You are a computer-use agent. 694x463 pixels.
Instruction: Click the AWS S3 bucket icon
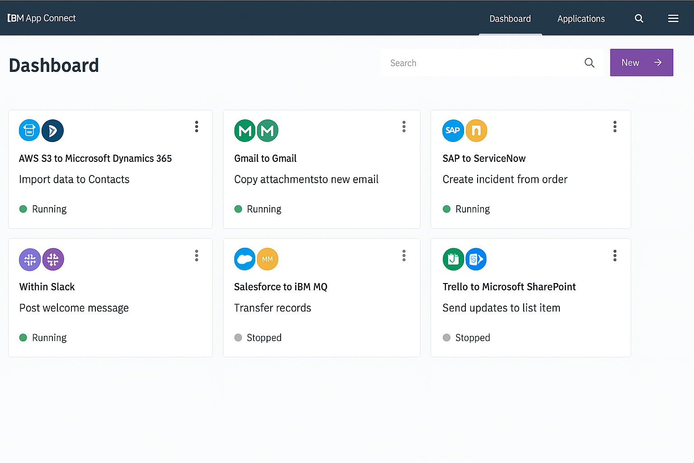pos(29,131)
